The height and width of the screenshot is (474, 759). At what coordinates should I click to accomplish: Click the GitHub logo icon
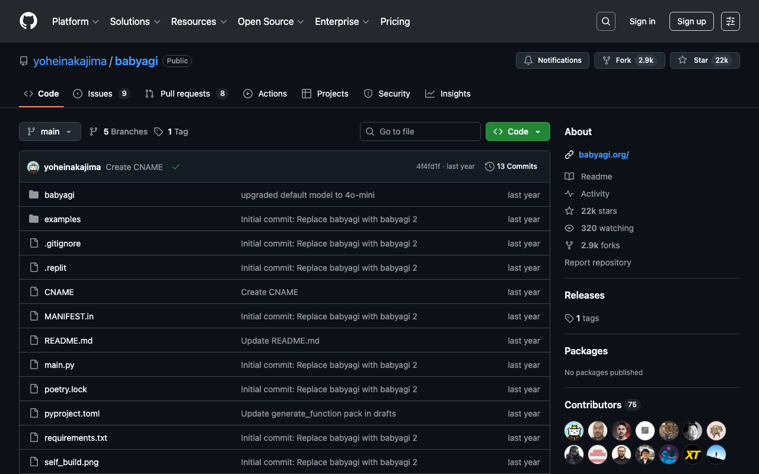(x=28, y=21)
